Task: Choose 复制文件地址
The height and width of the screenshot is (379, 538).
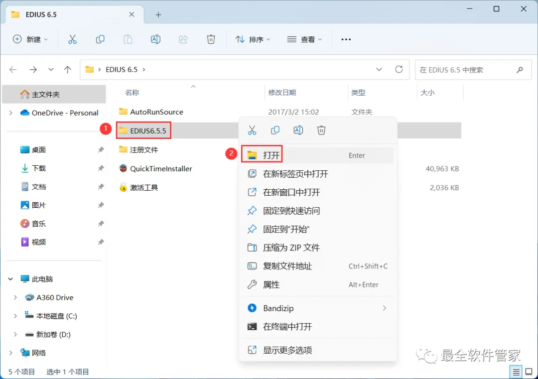Action: click(318, 266)
